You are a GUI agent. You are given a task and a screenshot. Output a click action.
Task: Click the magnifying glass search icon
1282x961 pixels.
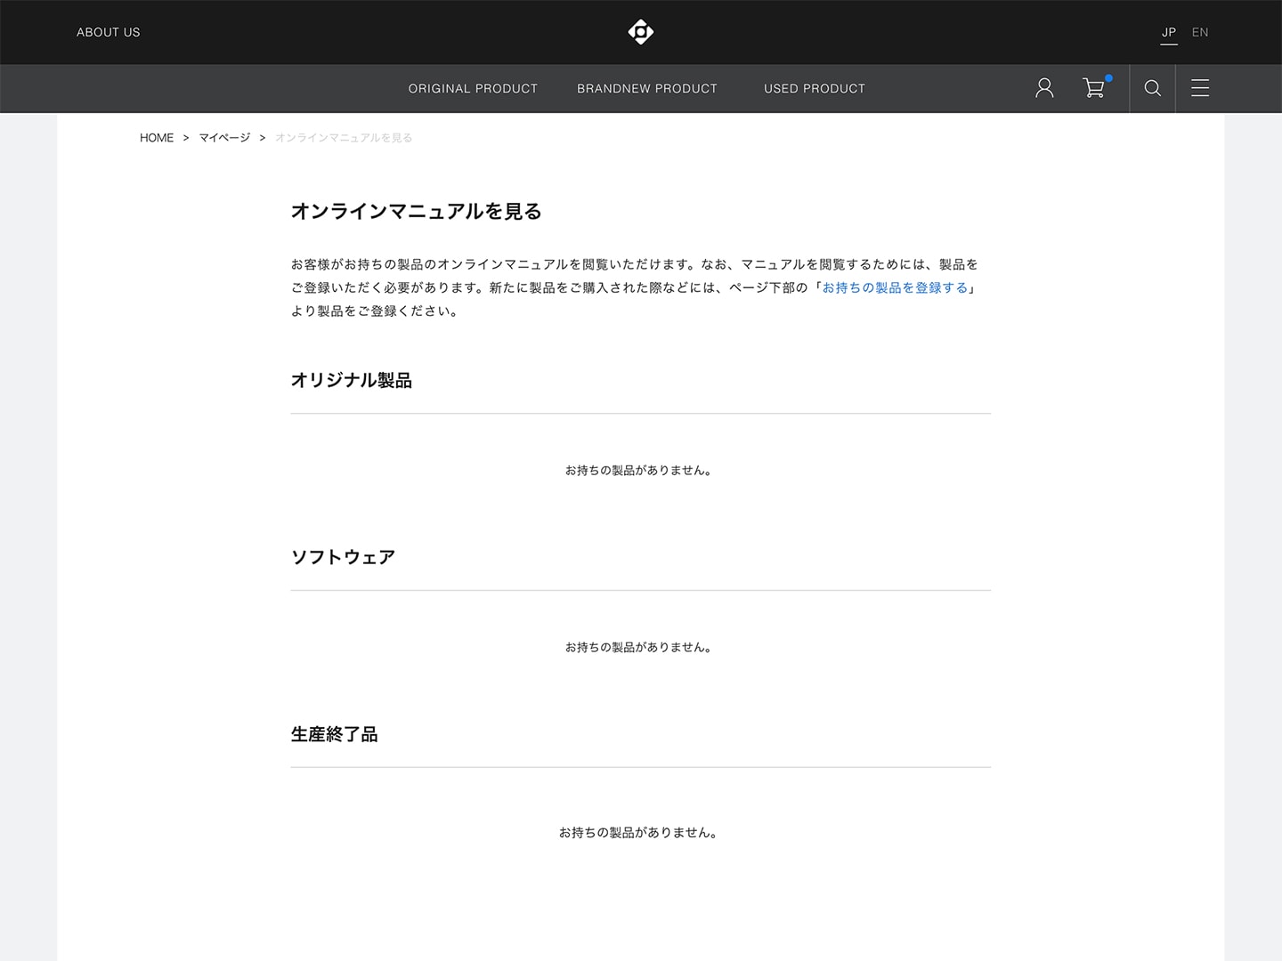(x=1152, y=88)
